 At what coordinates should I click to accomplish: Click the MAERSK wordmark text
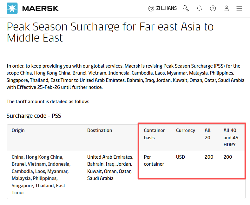(40, 9)
